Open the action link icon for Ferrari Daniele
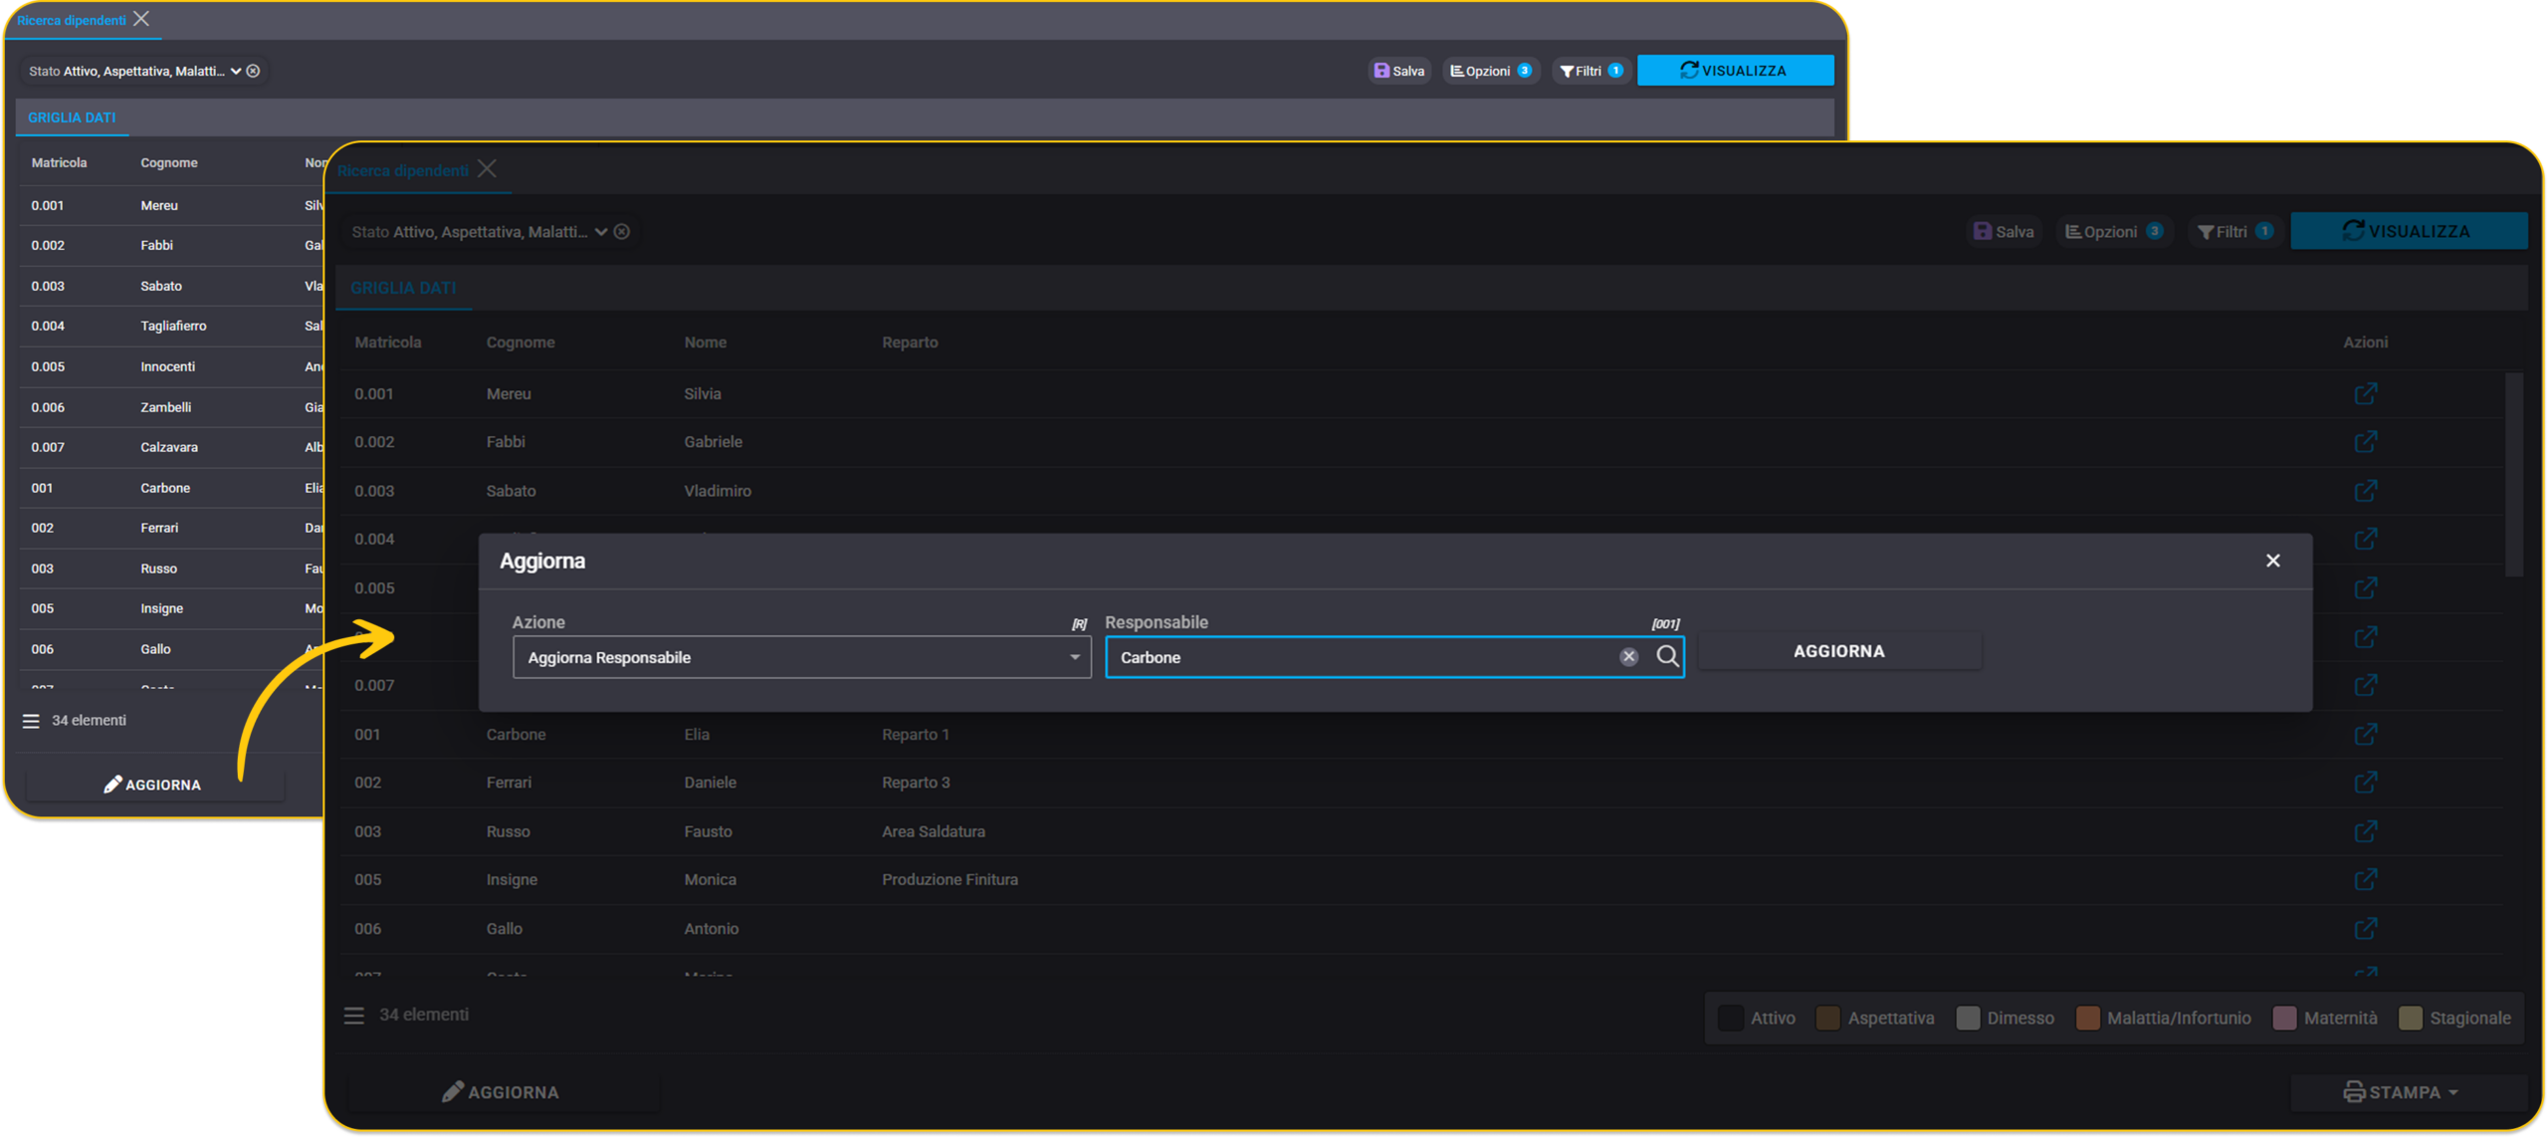The height and width of the screenshot is (1137, 2548). pyautogui.click(x=2366, y=783)
